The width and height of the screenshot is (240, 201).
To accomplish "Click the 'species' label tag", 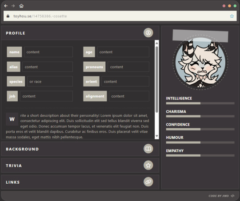I will tap(16, 82).
